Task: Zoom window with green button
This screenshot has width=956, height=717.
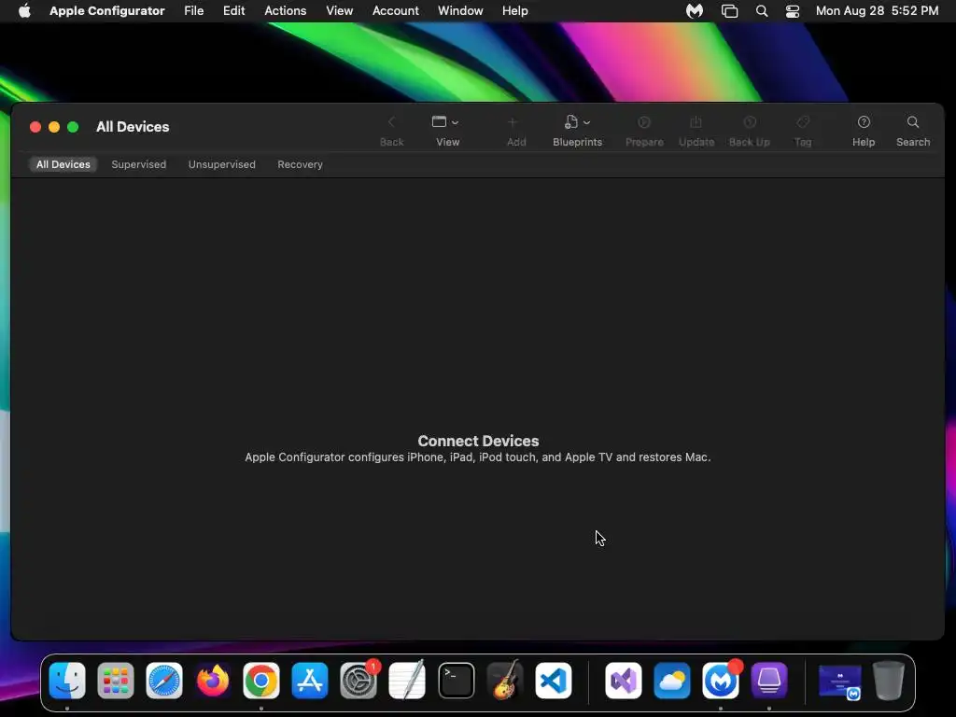Action: (x=73, y=127)
